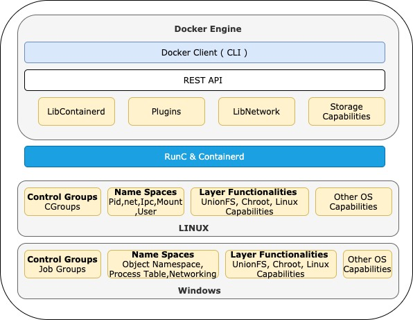Click the blue RunC & Containerd bar
This screenshot has height=320, width=413.
pos(204,156)
